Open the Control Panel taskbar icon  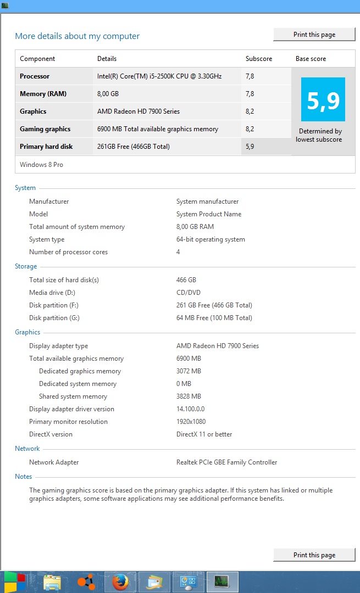[x=188, y=582]
